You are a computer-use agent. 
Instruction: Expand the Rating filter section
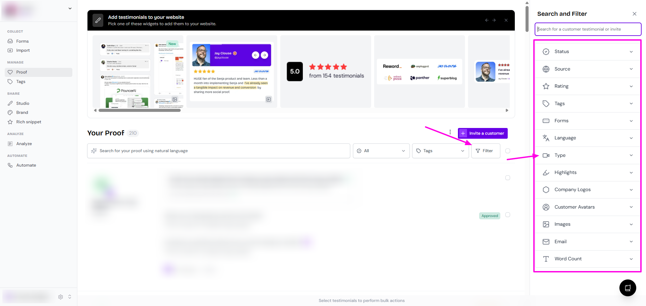coord(587,86)
